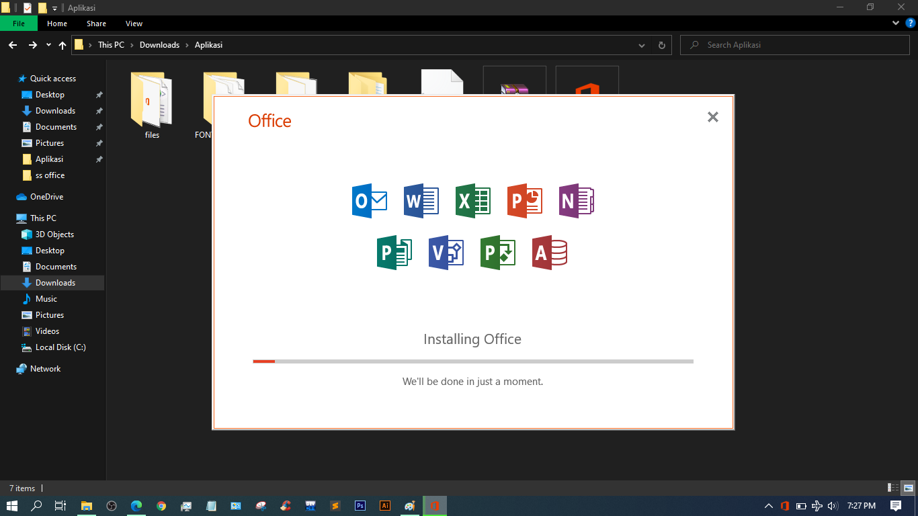Viewport: 918px width, 516px height.
Task: Open the File tab
Action: point(19,24)
